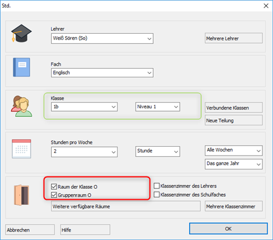The image size is (273, 240).
Task: Expand the Das ganze Jahr dropdown
Action: 233,164
